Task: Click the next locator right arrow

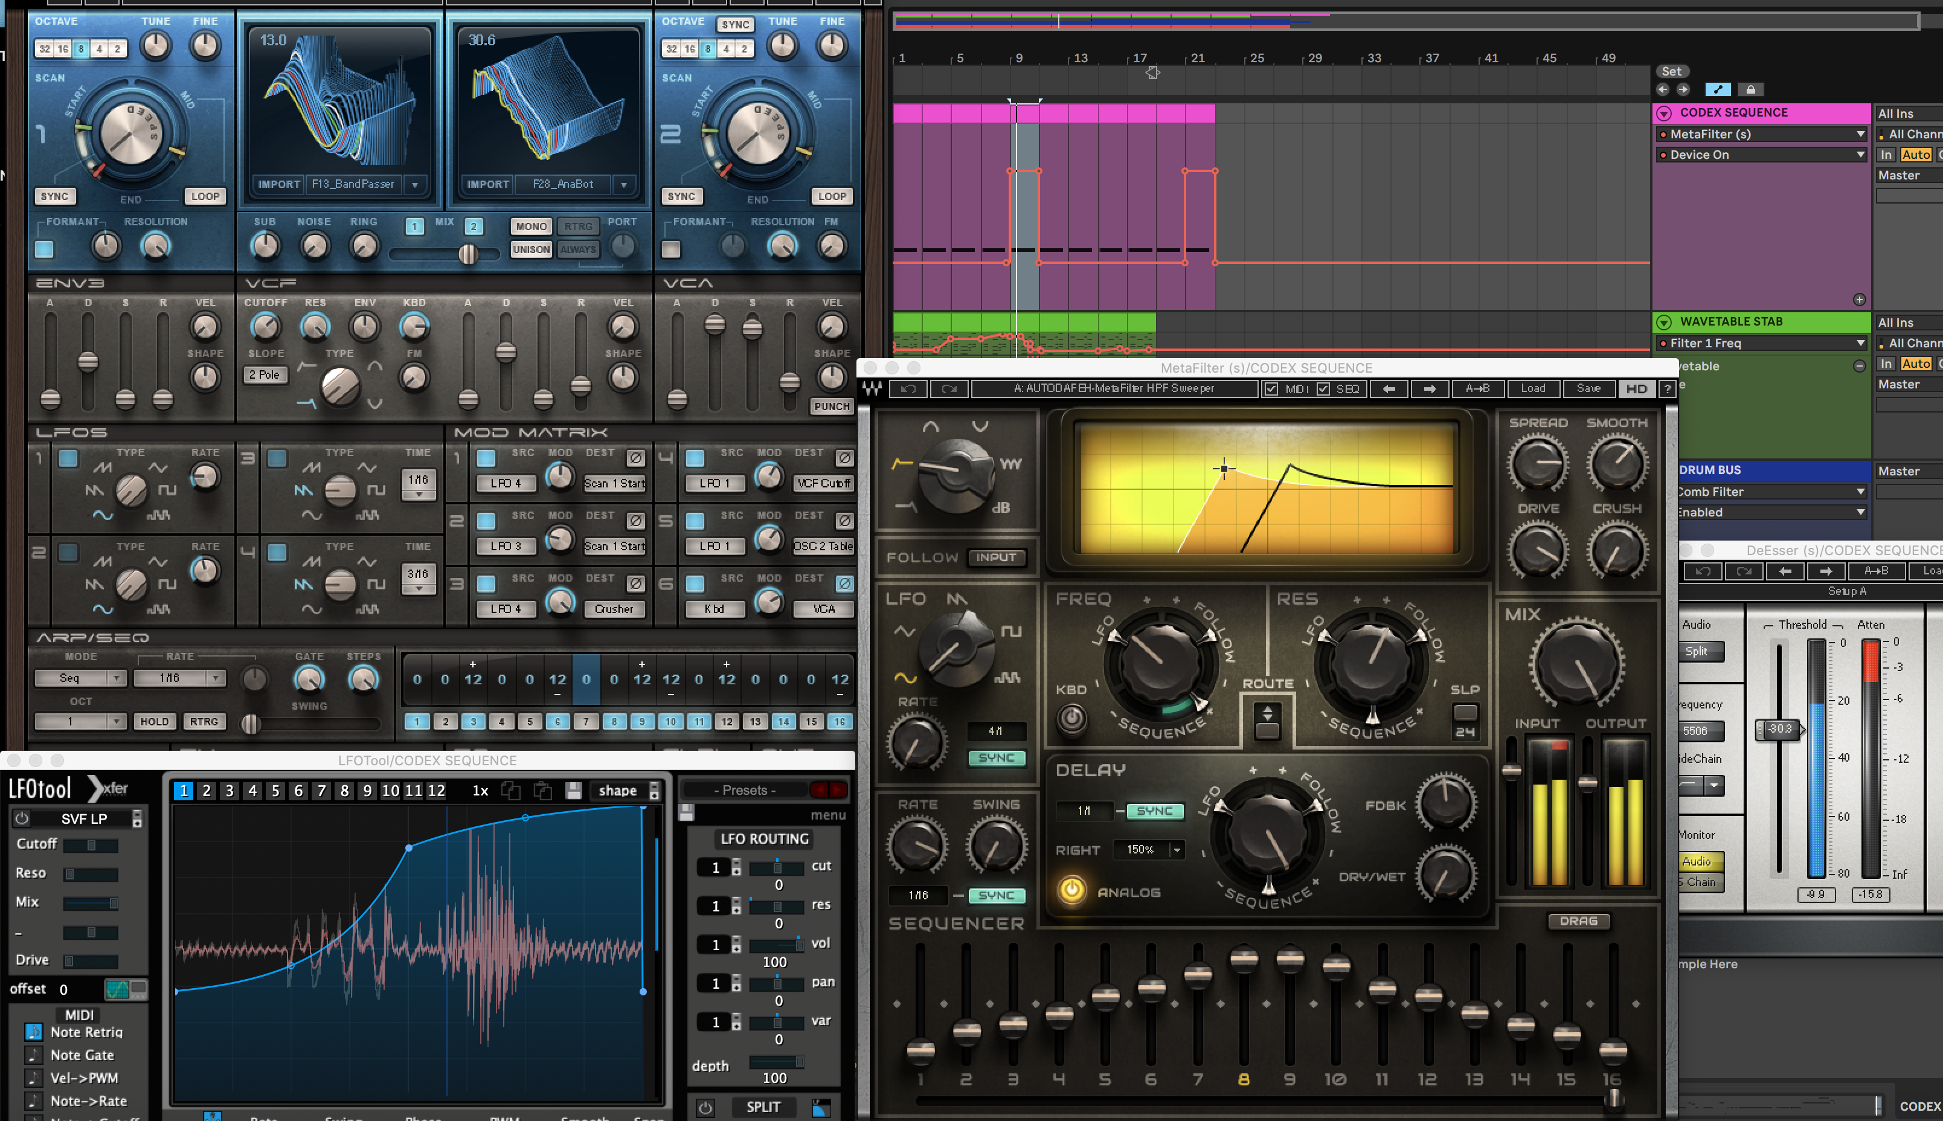Action: [1683, 89]
